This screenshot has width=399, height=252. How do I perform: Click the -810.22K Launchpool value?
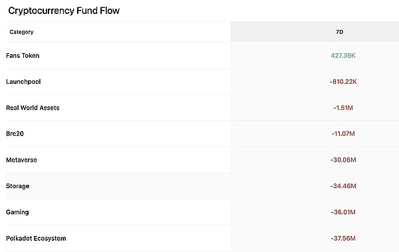click(x=343, y=82)
